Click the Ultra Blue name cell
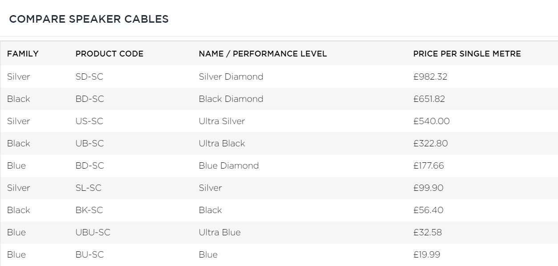The image size is (558, 266). tap(219, 232)
